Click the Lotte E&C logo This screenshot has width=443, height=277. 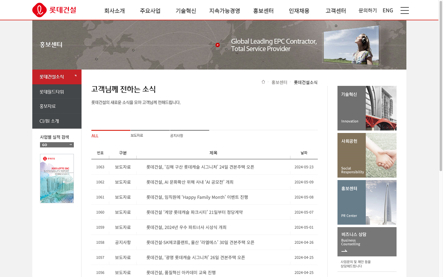tap(54, 10)
